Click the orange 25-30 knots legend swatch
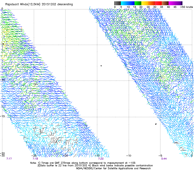Screen dimensions: 194x170 pos(152,3)
